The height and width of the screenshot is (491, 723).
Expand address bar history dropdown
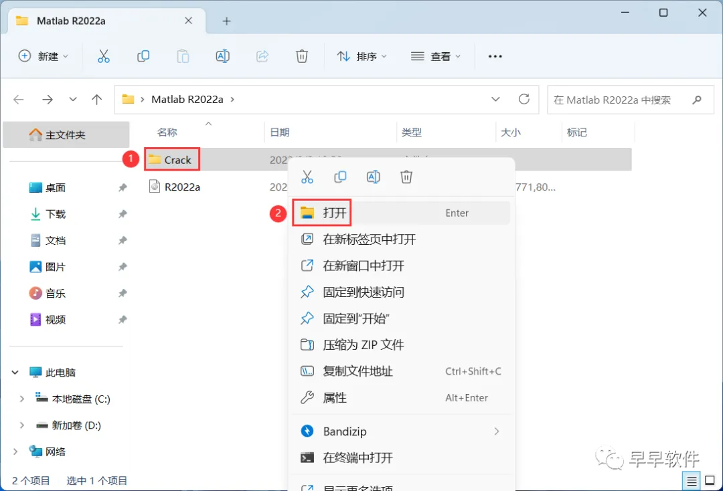(x=495, y=99)
